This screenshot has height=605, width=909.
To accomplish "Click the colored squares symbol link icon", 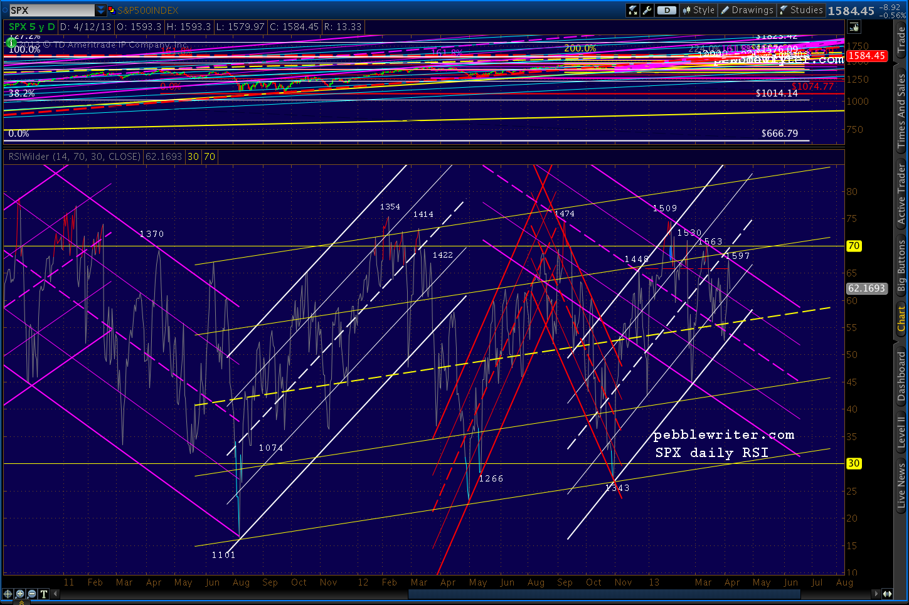I will pos(112,10).
